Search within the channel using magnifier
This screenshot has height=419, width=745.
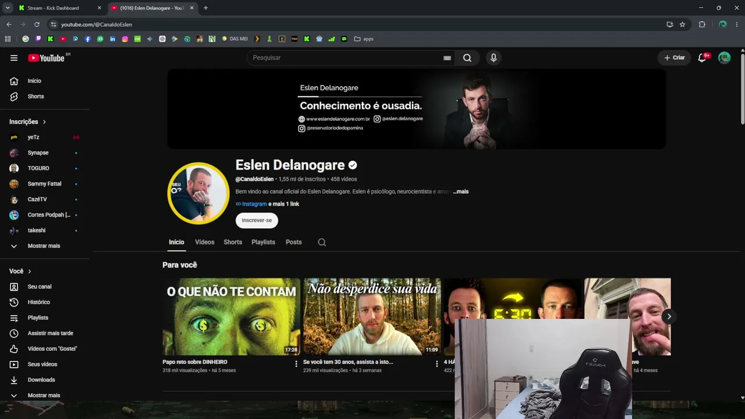click(x=322, y=242)
